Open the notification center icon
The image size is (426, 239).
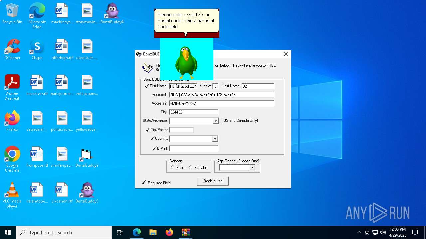coord(415,232)
